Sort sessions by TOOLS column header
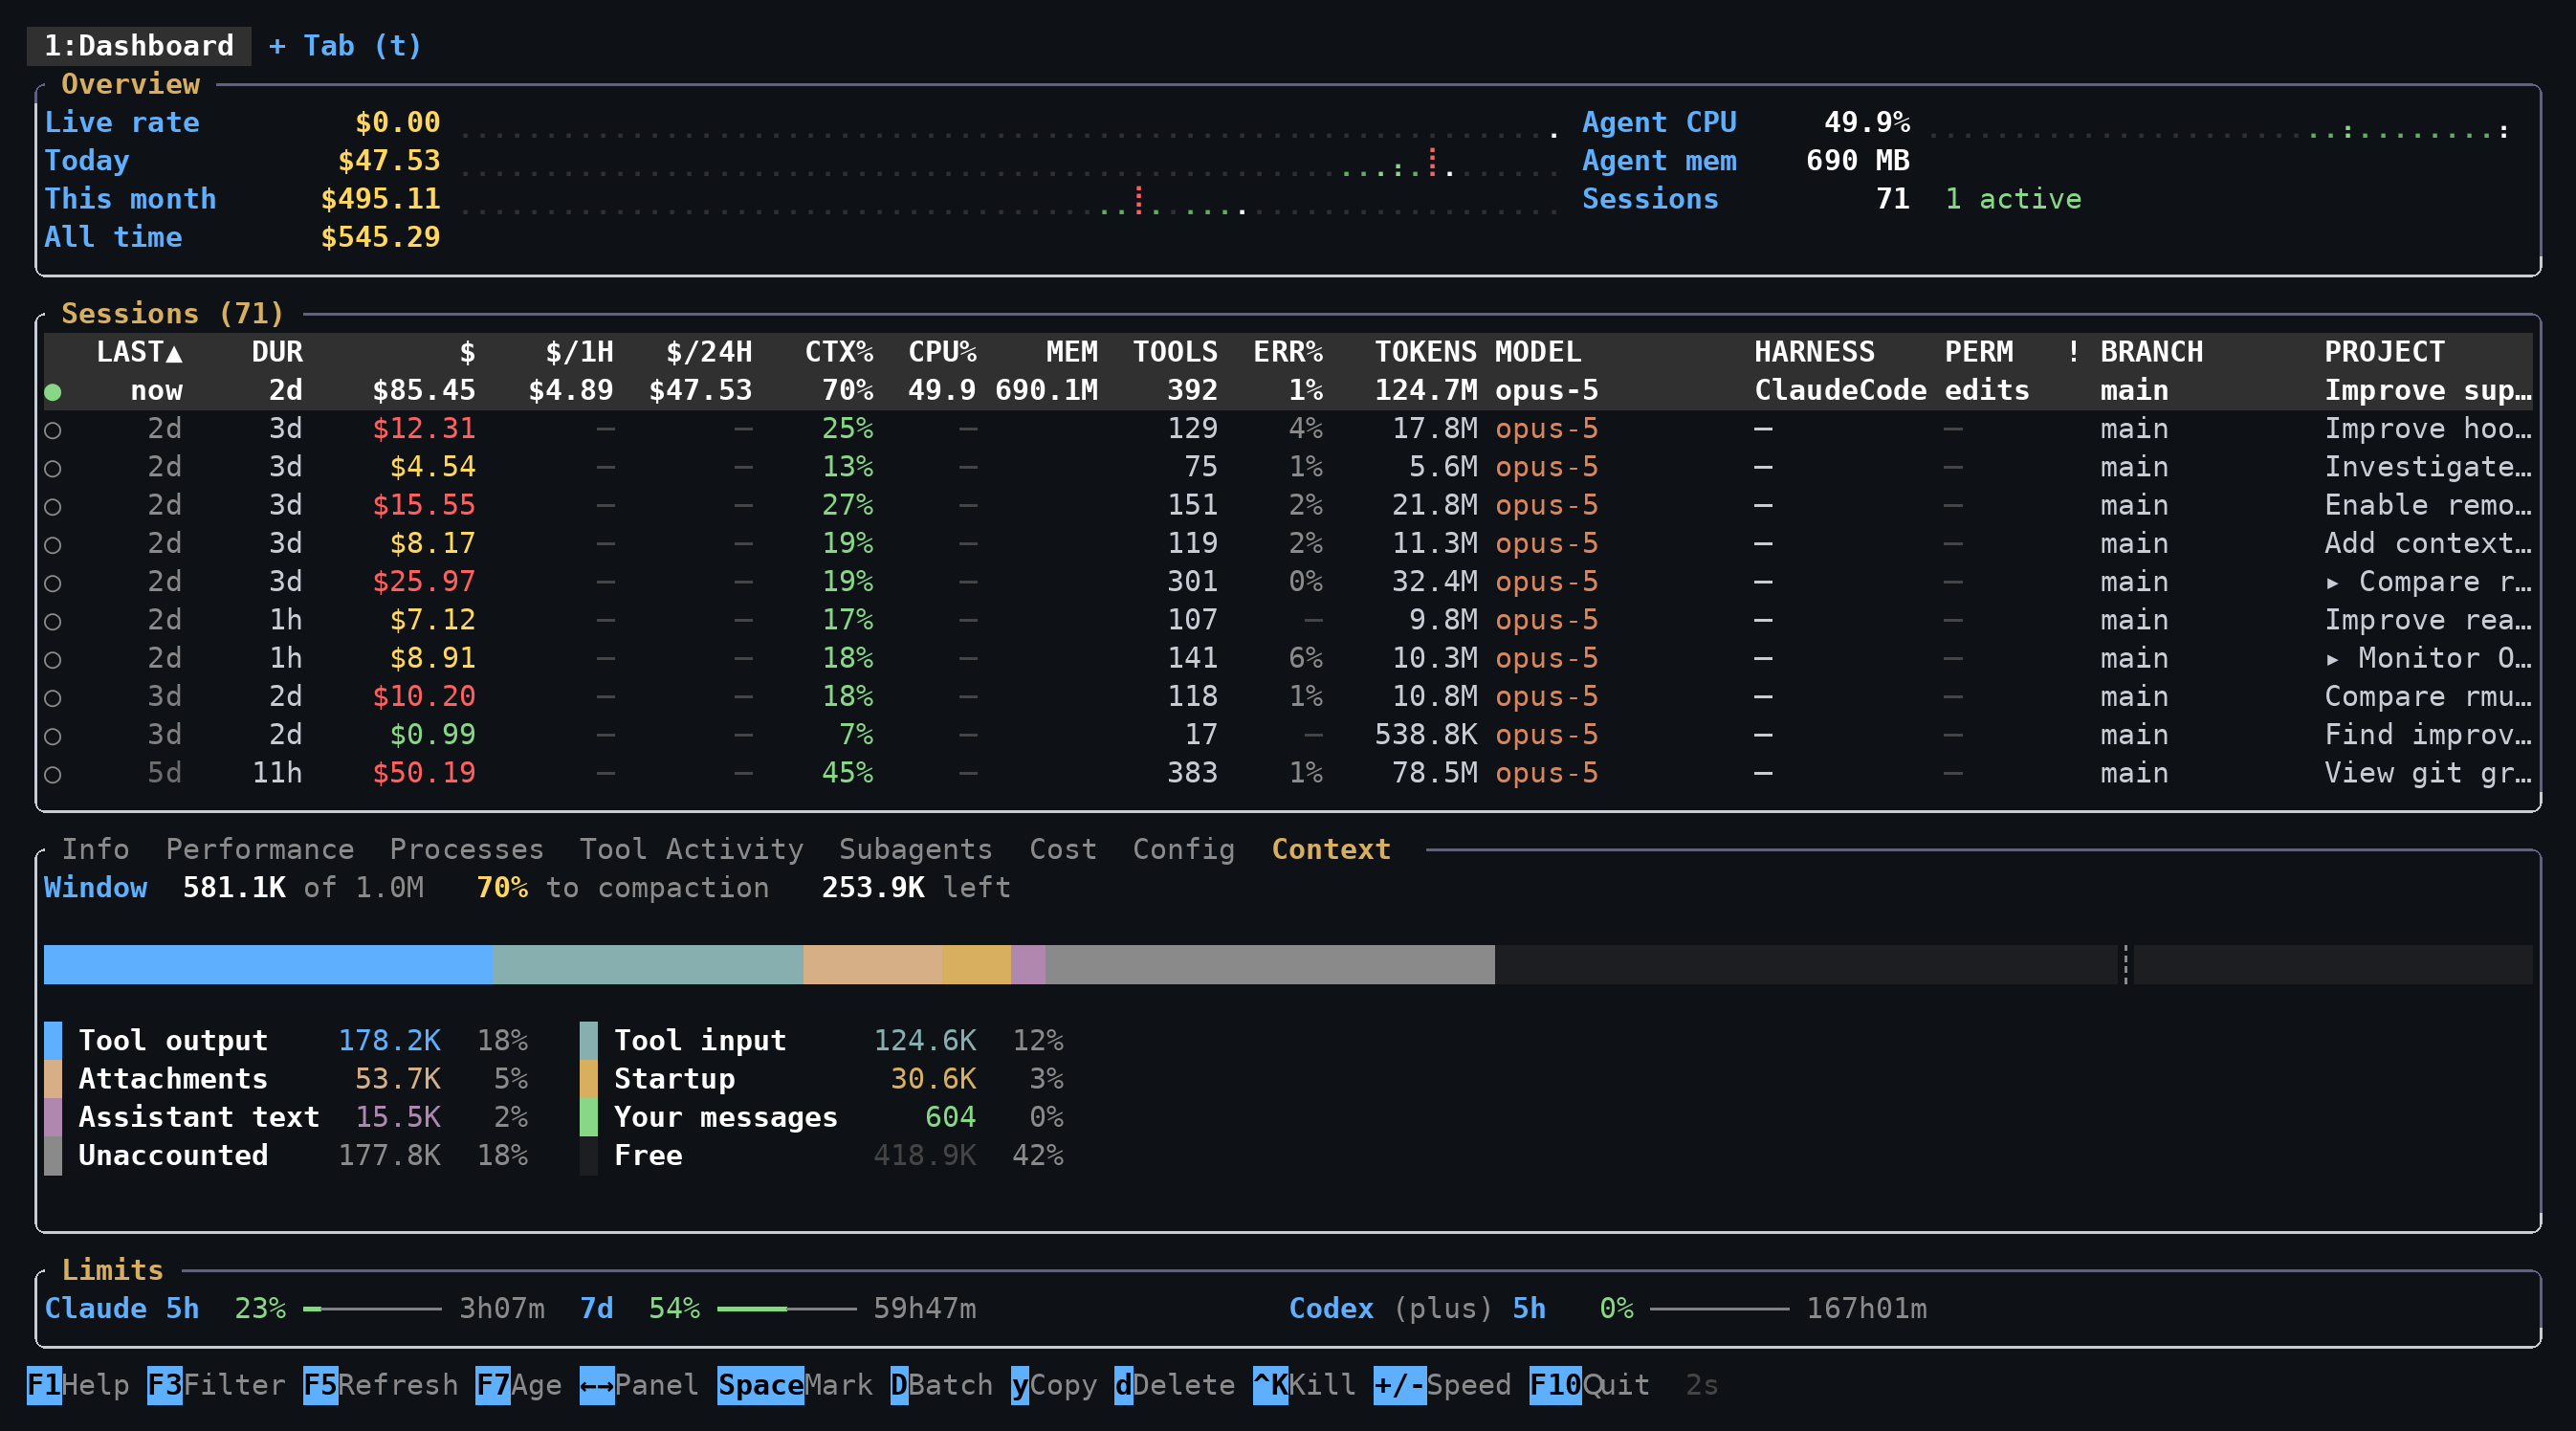Viewport: 2576px width, 1431px height. click(x=1175, y=352)
